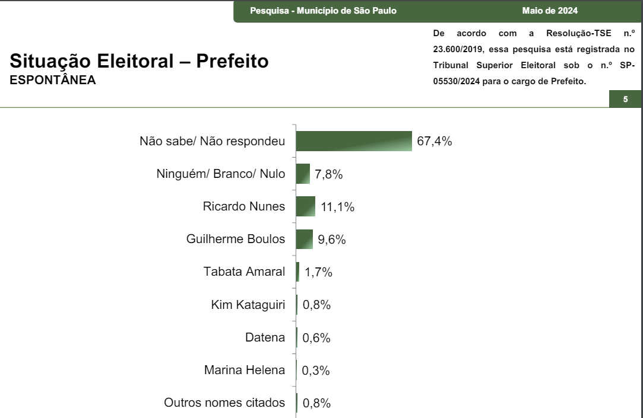The image size is (643, 418).
Task: Select the 11,1% value label
Action: (x=337, y=207)
